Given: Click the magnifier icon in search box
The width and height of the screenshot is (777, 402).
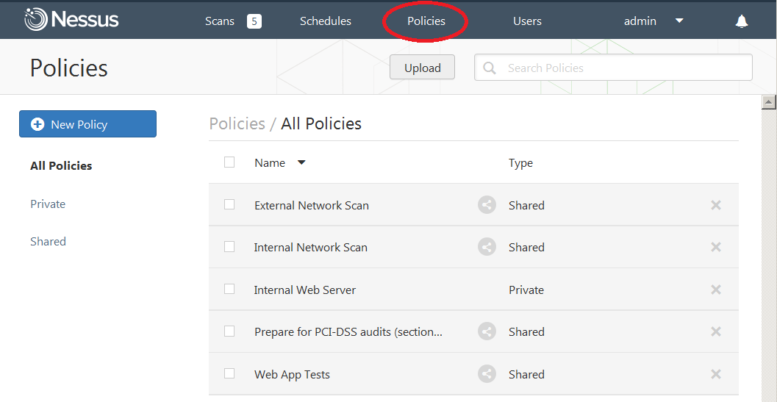Looking at the screenshot, I should click(x=490, y=68).
